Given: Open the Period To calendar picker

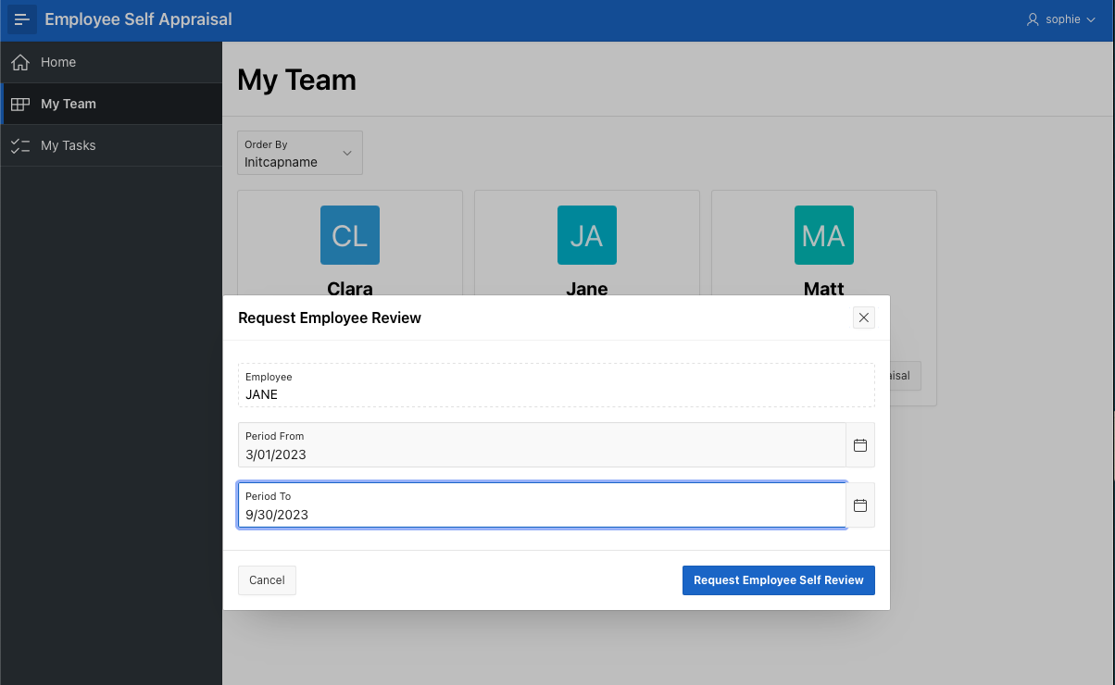Looking at the screenshot, I should pyautogui.click(x=860, y=505).
